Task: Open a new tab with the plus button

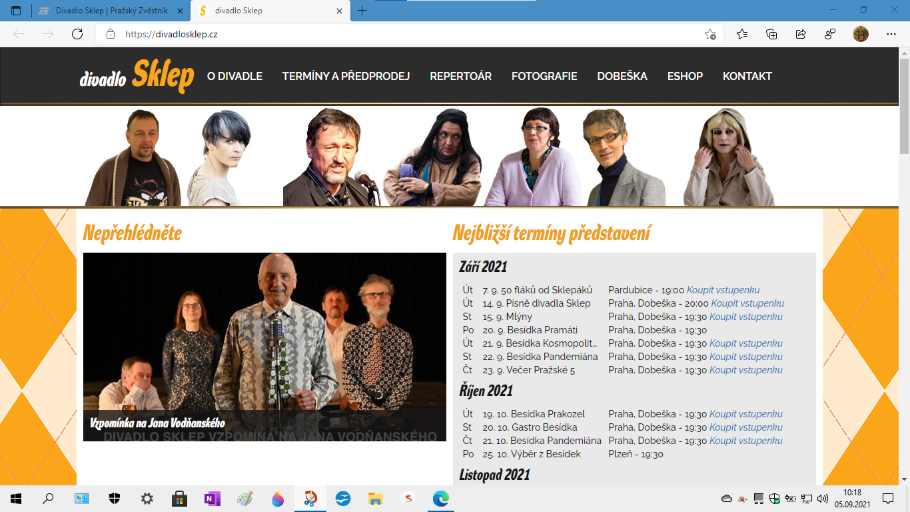Action: tap(362, 11)
